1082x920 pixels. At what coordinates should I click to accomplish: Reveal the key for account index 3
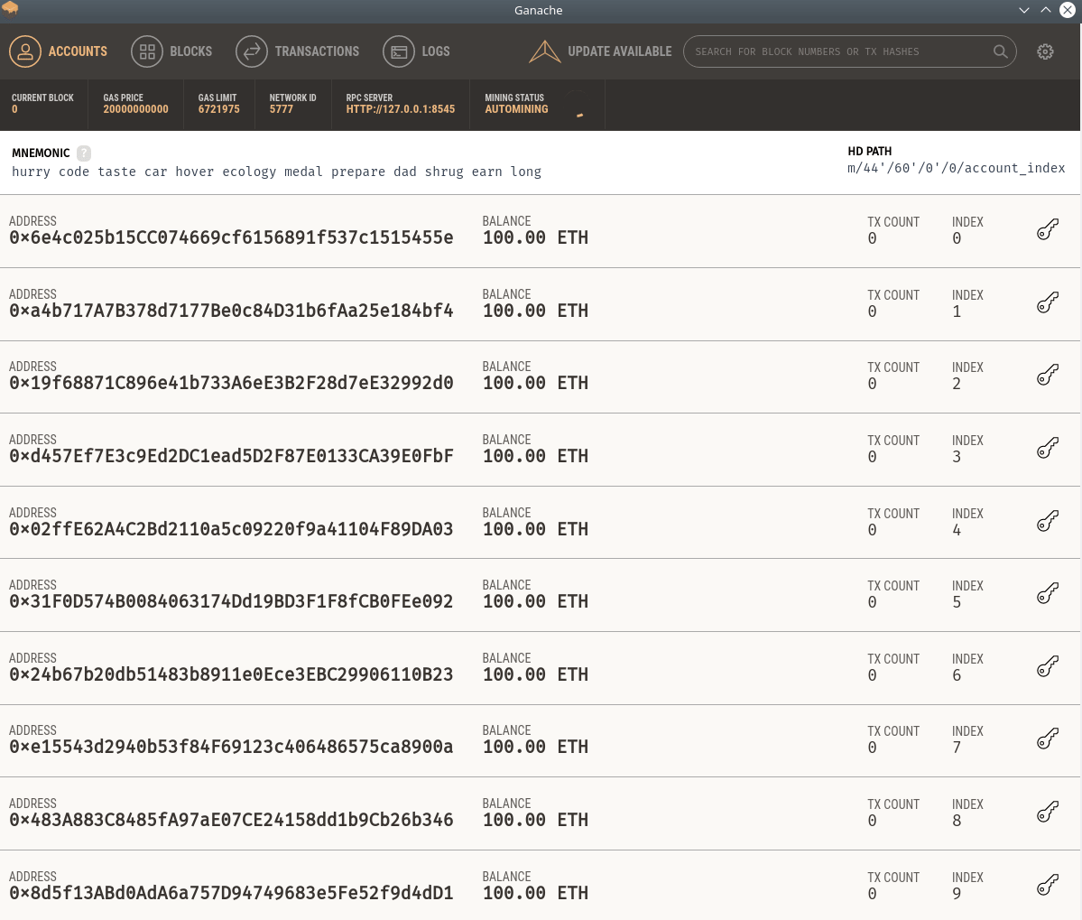[x=1047, y=449]
